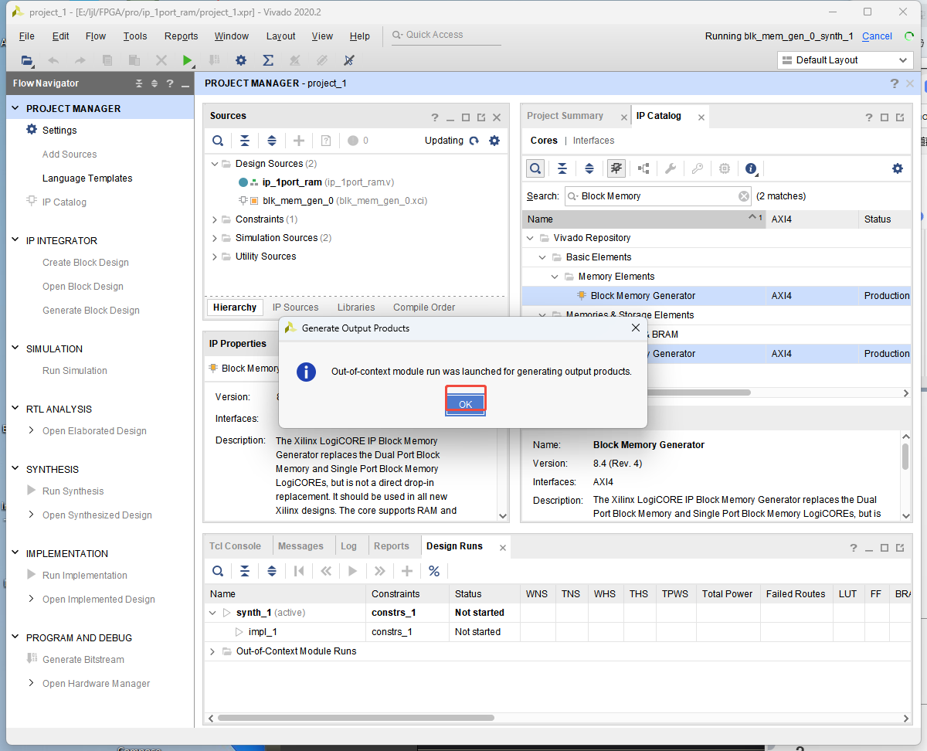Image resolution: width=927 pixels, height=751 pixels.
Task: Open the Reports menu
Action: coord(182,36)
